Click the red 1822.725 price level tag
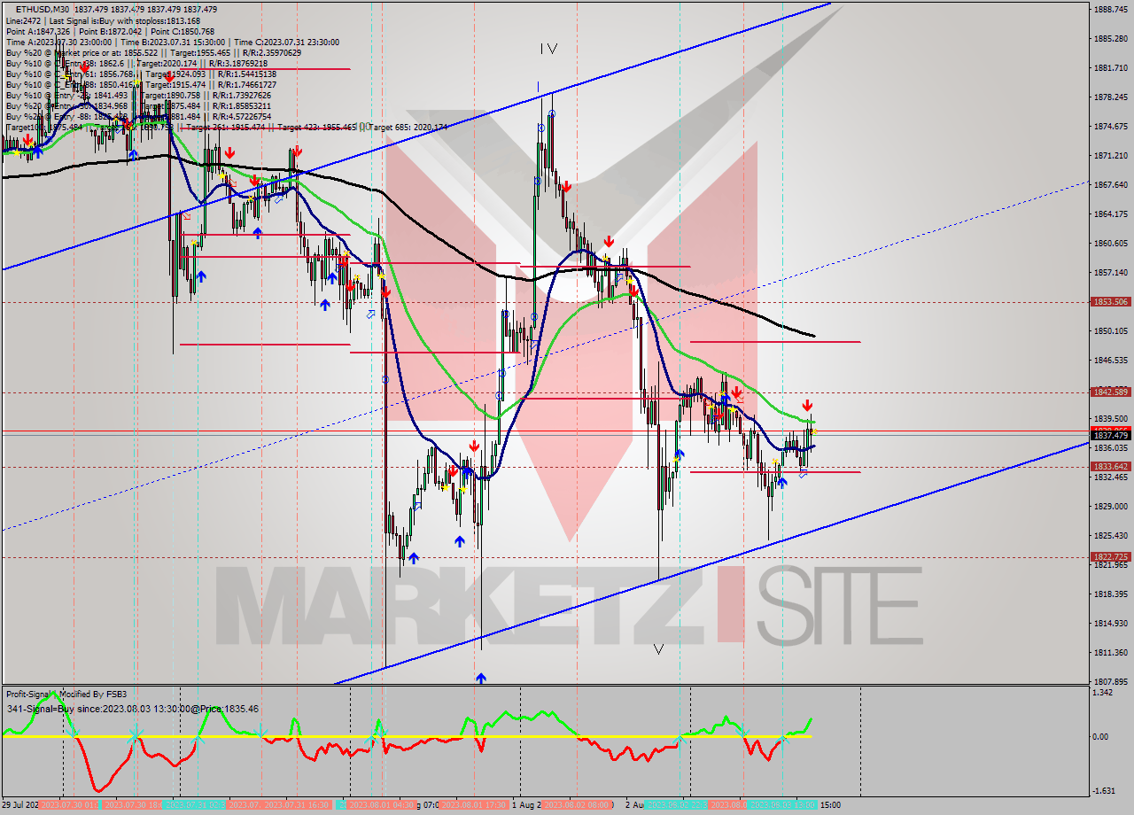This screenshot has width=1134, height=815. point(1110,556)
